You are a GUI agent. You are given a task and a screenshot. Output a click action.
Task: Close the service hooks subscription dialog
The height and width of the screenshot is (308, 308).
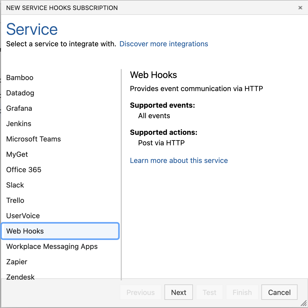click(300, 8)
